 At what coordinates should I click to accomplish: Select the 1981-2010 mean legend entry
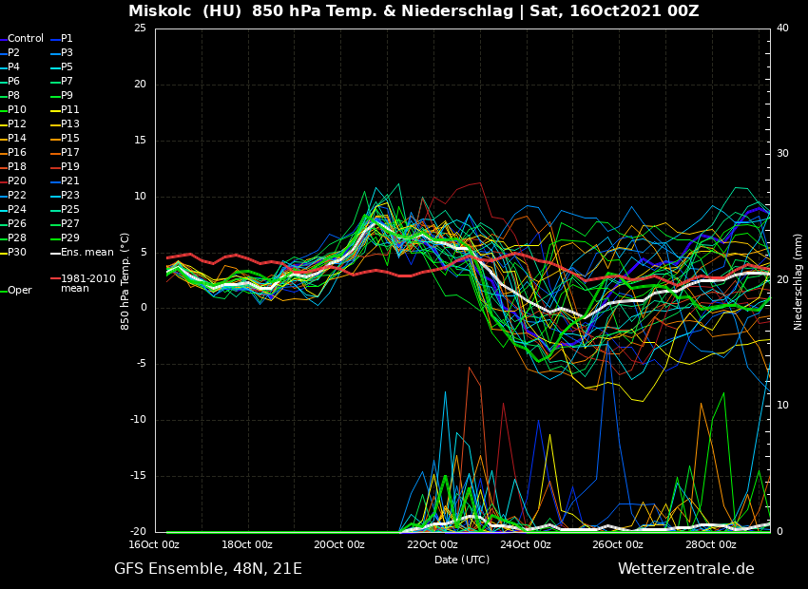87,283
